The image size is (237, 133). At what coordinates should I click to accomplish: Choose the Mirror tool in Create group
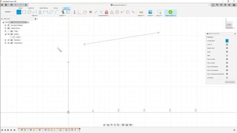[x=40, y=12]
